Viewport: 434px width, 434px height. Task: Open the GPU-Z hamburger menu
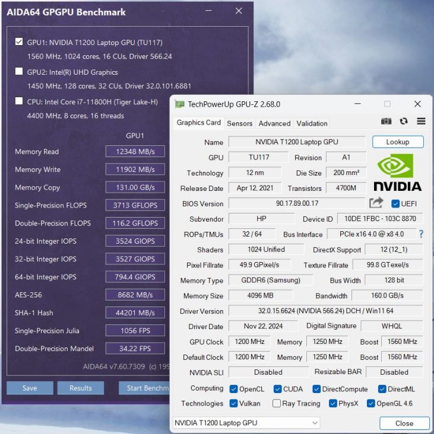[x=421, y=121]
